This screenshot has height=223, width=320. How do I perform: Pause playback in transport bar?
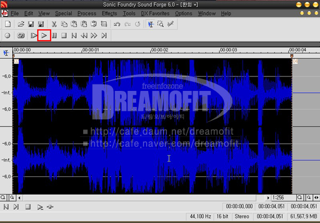(x=54, y=36)
